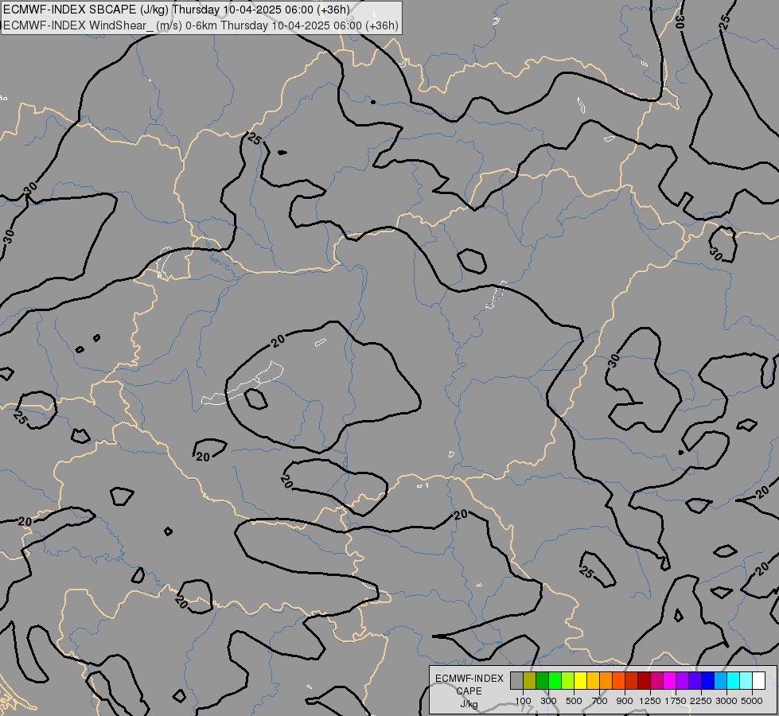Click the 100 value on the legend scale

523,701
